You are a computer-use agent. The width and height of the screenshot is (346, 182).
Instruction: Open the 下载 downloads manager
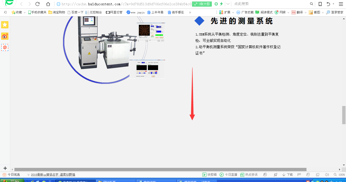[287, 175]
